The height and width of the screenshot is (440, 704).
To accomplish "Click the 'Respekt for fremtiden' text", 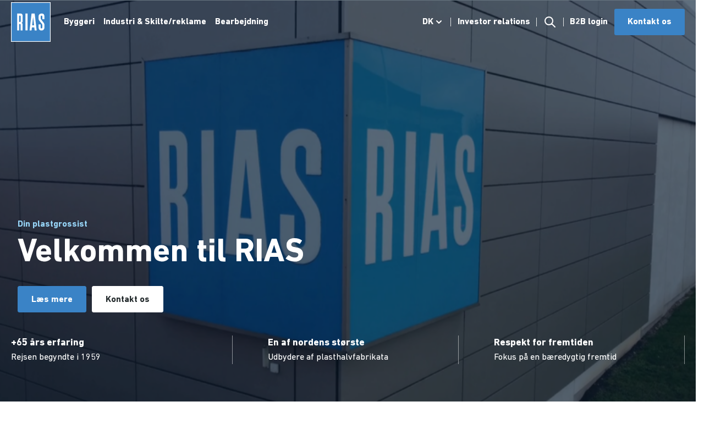I will coord(543,342).
